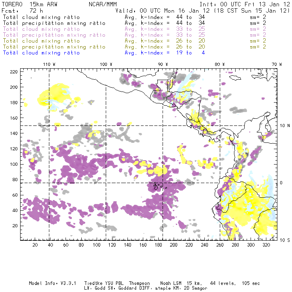Image resolution: width=292 pixels, height=292 pixels.
Task: Click the 'Model Info: V3.3.1' footer text
Action: [x=52, y=283]
